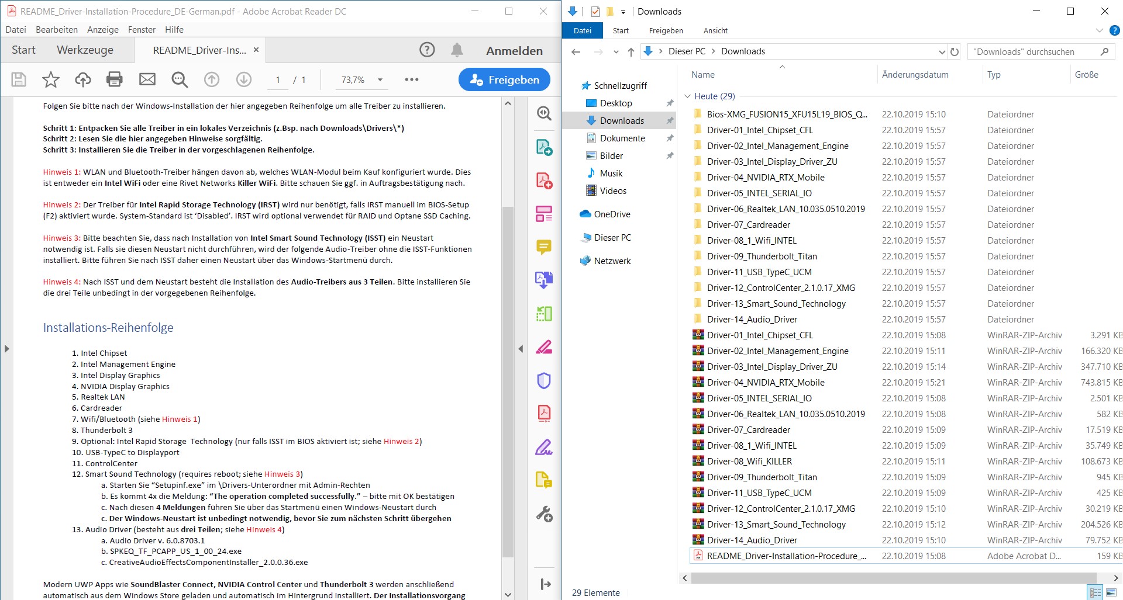The width and height of the screenshot is (1123, 600).
Task: Open the Fenster menu in Acrobat
Action: (x=142, y=29)
